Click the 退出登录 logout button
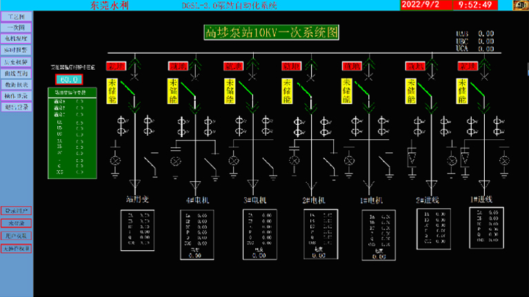The image size is (529, 297). (x=17, y=107)
